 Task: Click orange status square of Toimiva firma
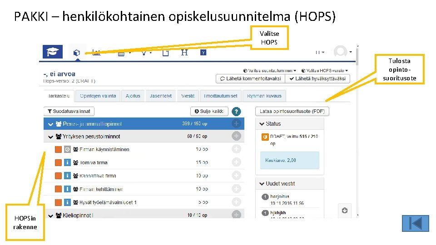pyautogui.click(x=58, y=162)
